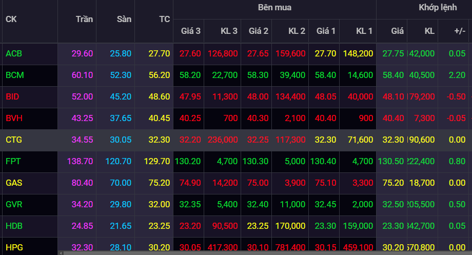This screenshot has height=255, width=472.
Task: Click the Bên mua group header
Action: 274,8
